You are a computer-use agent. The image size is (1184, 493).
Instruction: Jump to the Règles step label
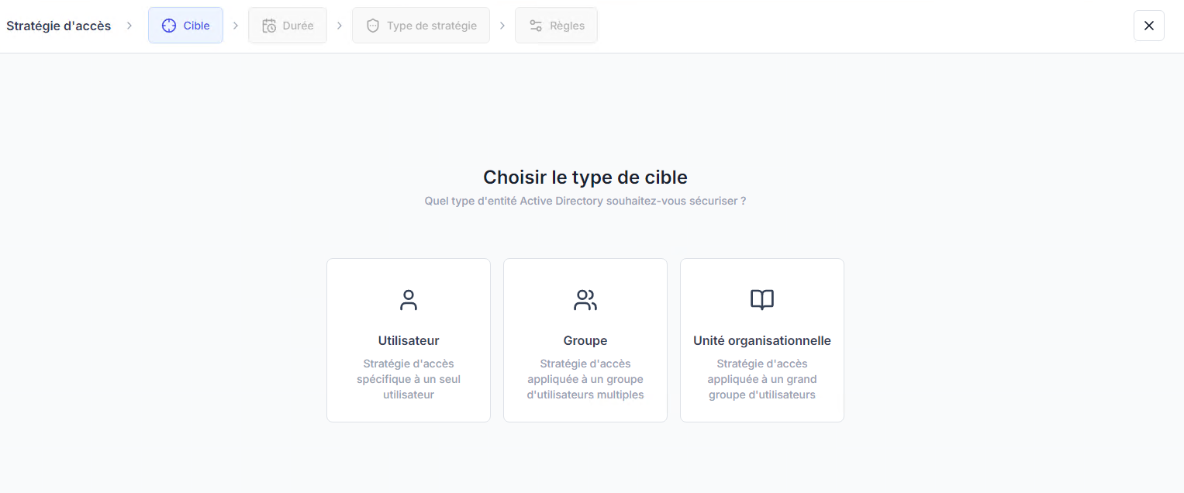(568, 26)
